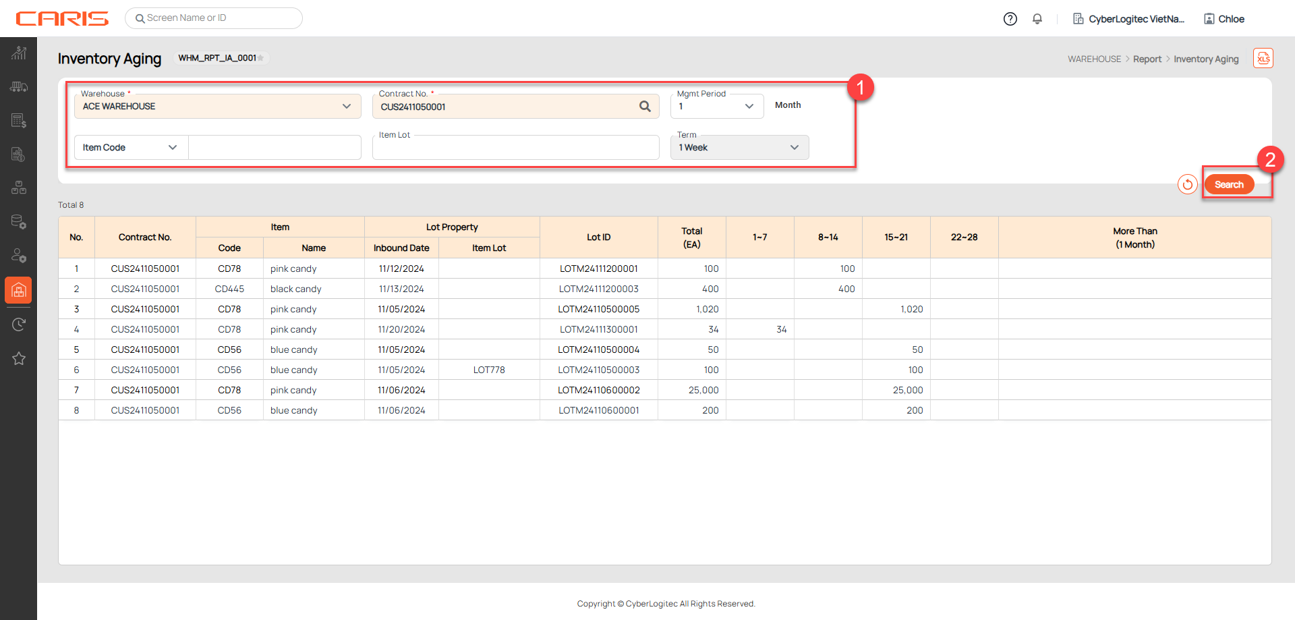Click Lot ID LOTM24110600002 cell
The image size is (1295, 620).
coord(599,390)
